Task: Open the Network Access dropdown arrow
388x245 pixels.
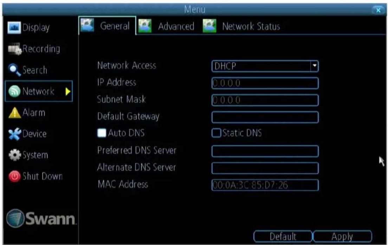Action: point(314,66)
